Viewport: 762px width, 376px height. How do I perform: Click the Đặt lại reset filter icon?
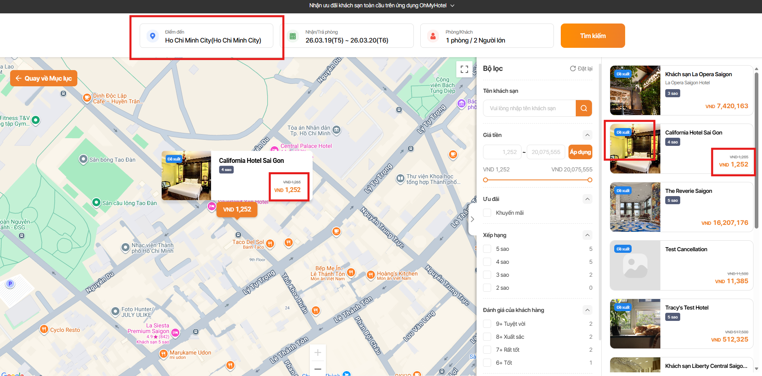tap(573, 68)
